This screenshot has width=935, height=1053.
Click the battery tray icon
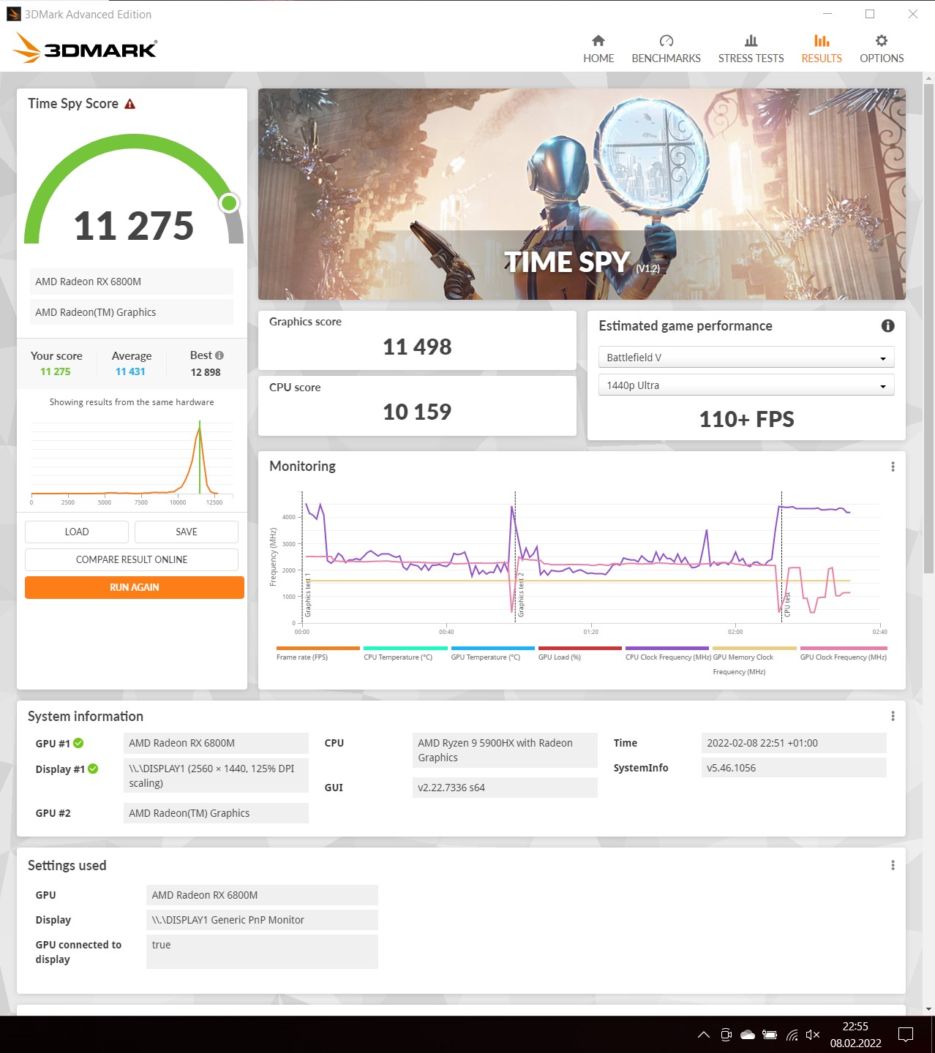pos(770,1035)
